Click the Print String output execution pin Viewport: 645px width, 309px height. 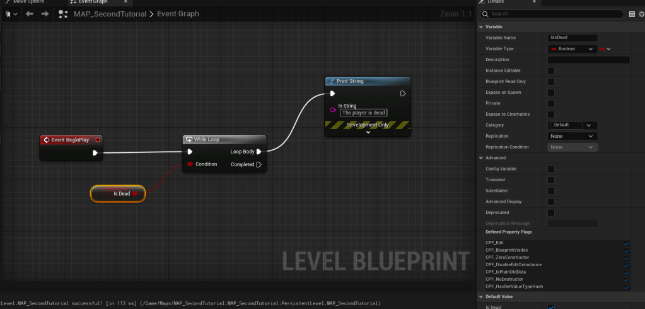tap(403, 94)
